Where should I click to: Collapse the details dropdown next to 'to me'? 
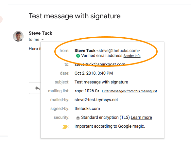pos(43,40)
